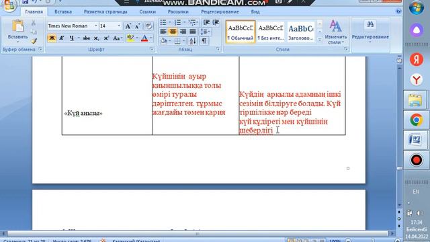Open Office button at top left
Viewport: 430px width, 242px height.
pyautogui.click(x=9, y=5)
